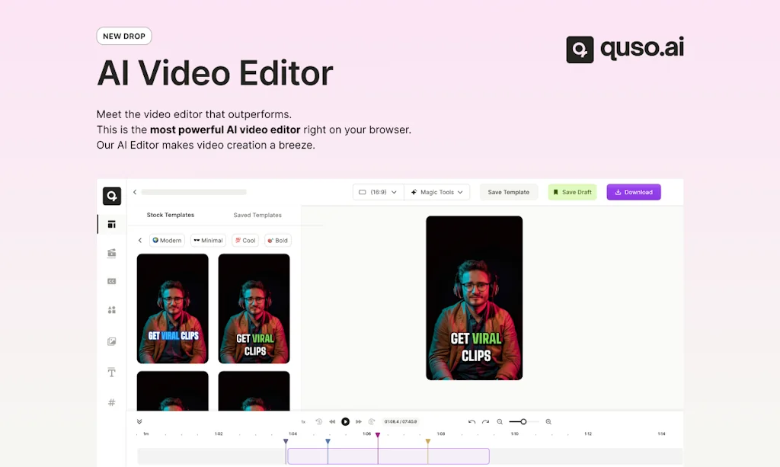The image size is (780, 467).
Task: Collapse the templates panel with the back chevron
Action: (135, 192)
